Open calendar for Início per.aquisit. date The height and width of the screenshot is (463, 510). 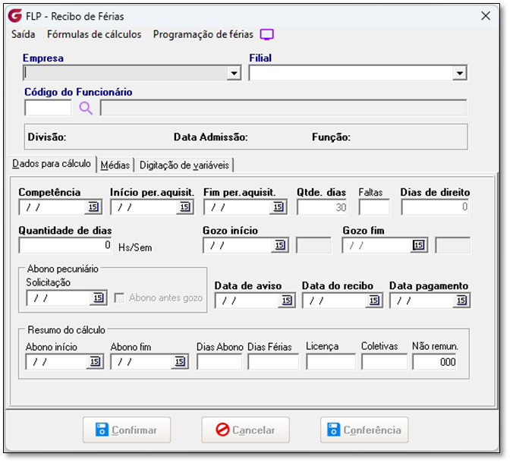coord(184,207)
